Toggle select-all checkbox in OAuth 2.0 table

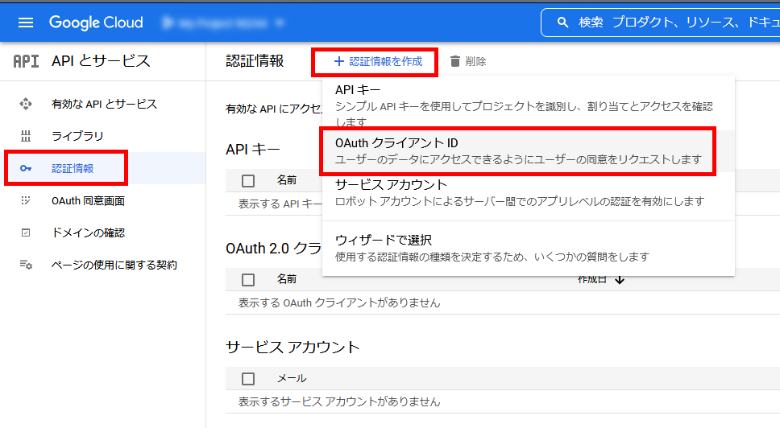pyautogui.click(x=247, y=280)
